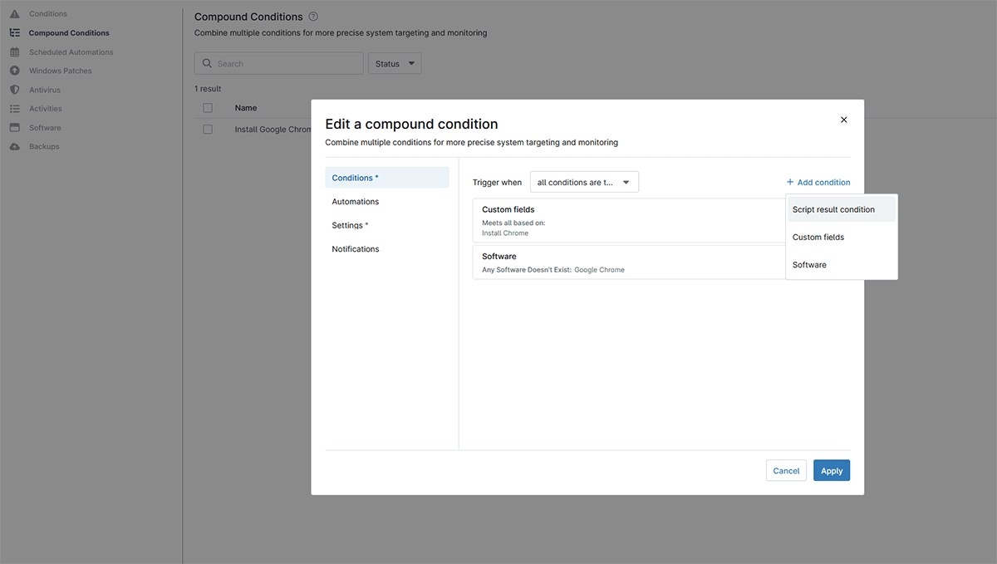Choose Script result condition from the menu
The image size is (997, 564).
pyautogui.click(x=832, y=208)
